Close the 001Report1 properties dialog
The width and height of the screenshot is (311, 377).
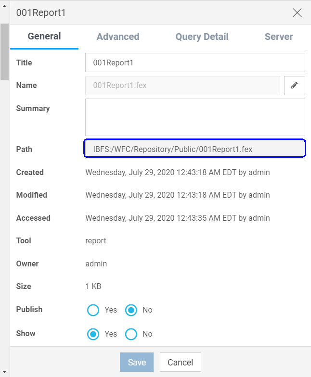point(297,13)
